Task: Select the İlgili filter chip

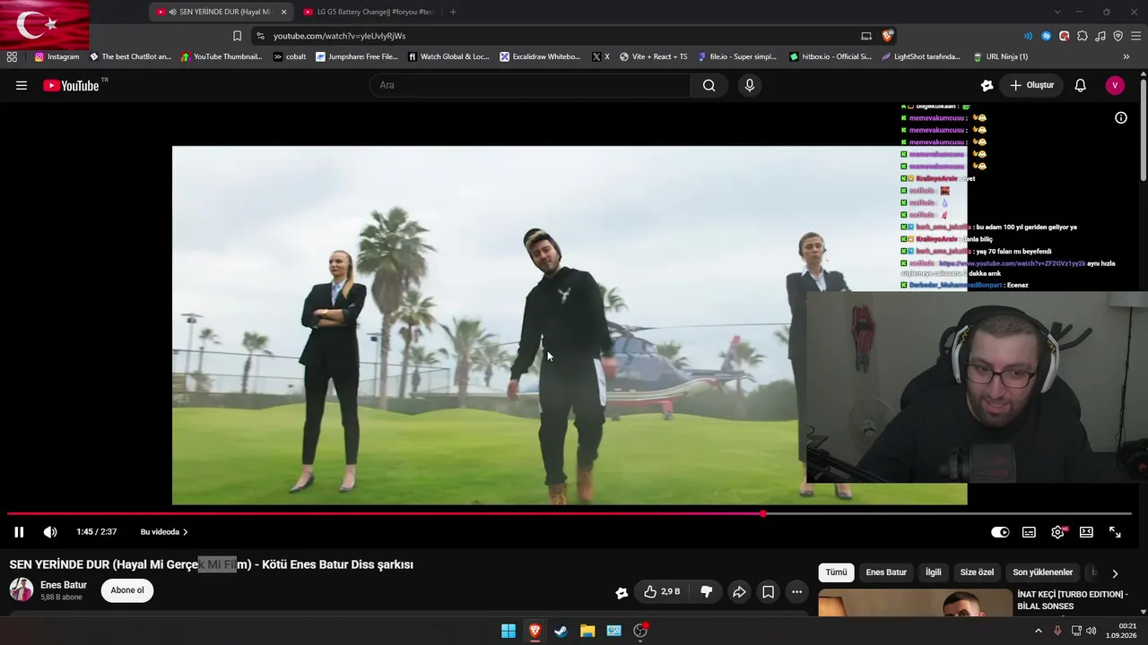Action: [x=934, y=572]
